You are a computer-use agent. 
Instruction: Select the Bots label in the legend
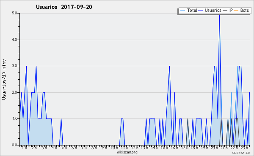click(x=244, y=10)
